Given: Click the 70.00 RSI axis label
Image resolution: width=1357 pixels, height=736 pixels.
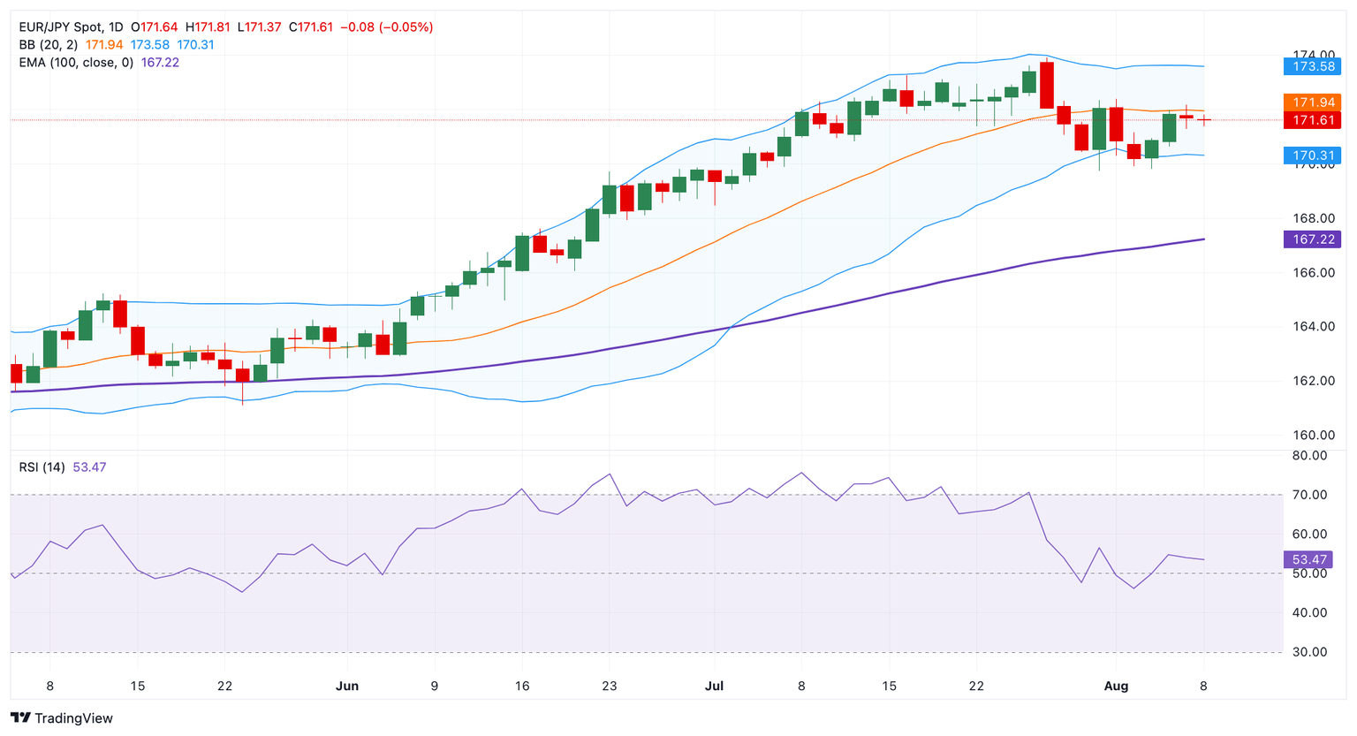Looking at the screenshot, I should 1308,495.
